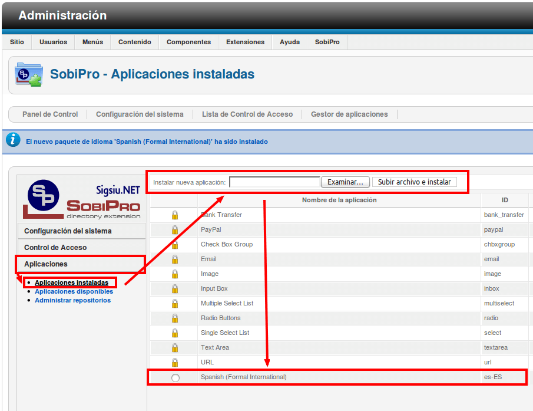Focus the Instalar nueva aplicación file field
Viewport: 533px width, 411px height.
pos(274,182)
